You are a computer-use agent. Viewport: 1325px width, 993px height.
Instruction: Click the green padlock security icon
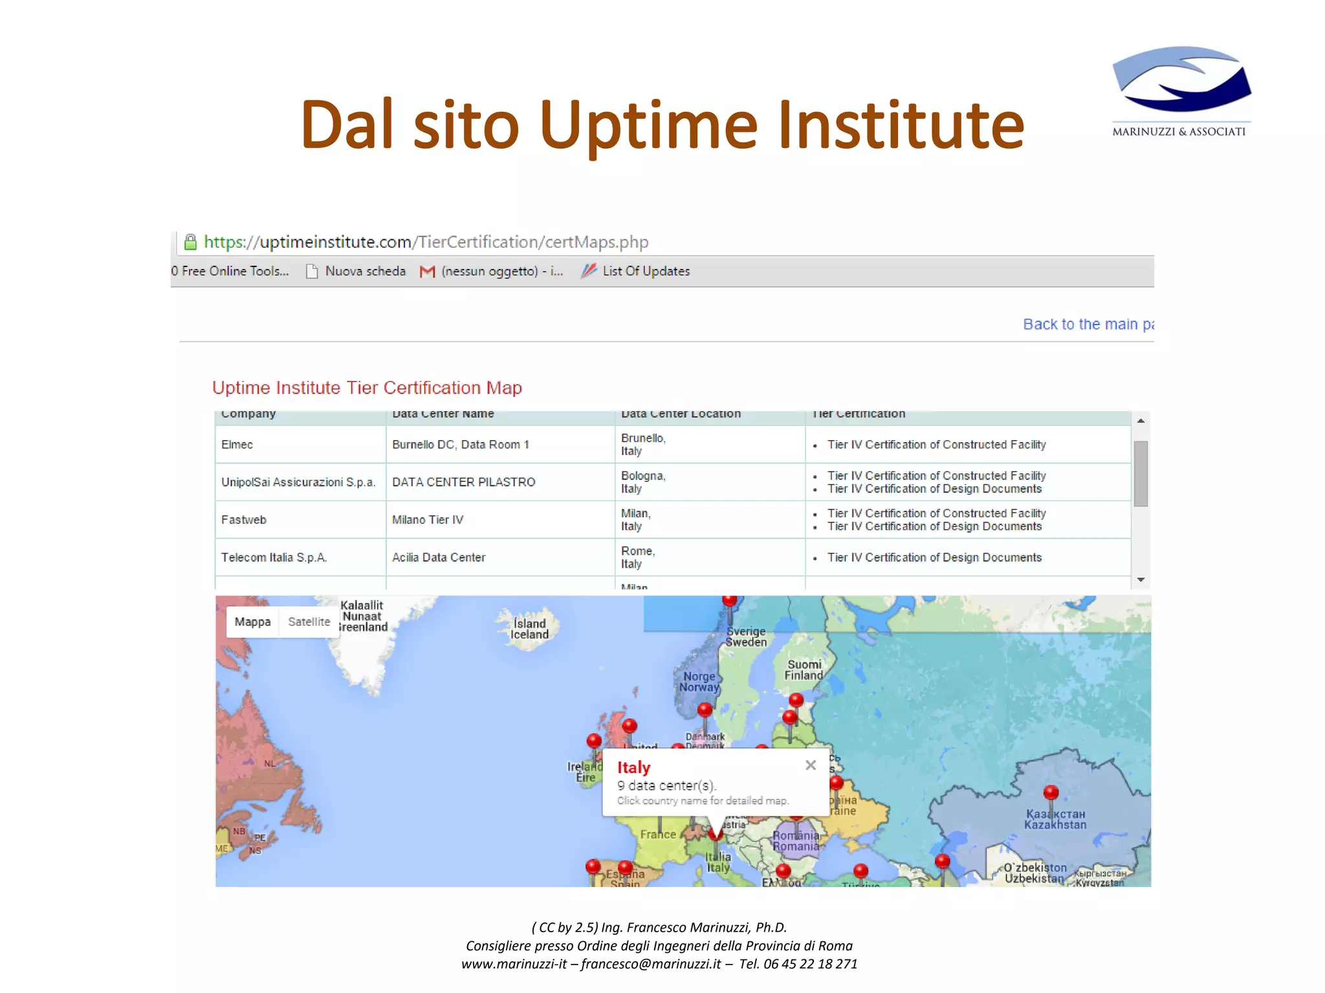(190, 242)
